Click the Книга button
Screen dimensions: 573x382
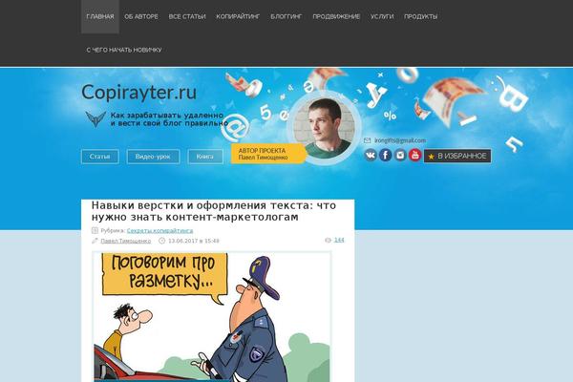click(x=205, y=157)
